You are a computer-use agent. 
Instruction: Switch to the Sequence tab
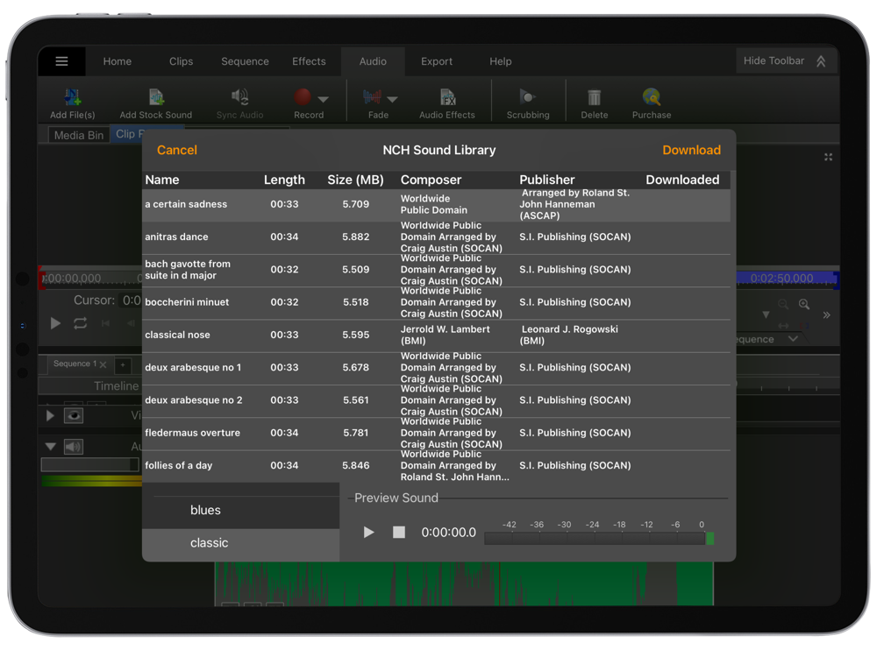[245, 61]
